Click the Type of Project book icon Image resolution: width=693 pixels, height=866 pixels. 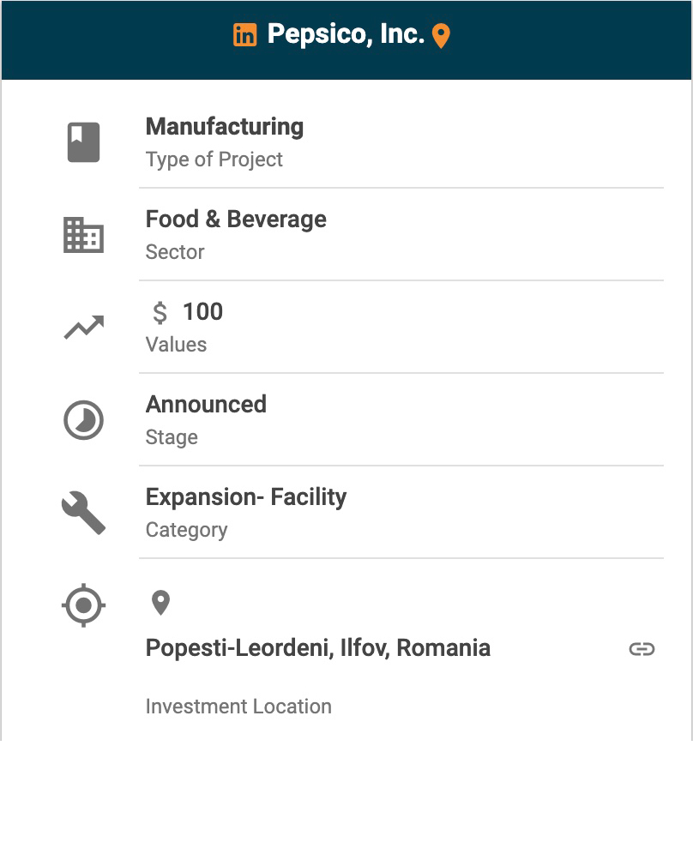pos(84,142)
